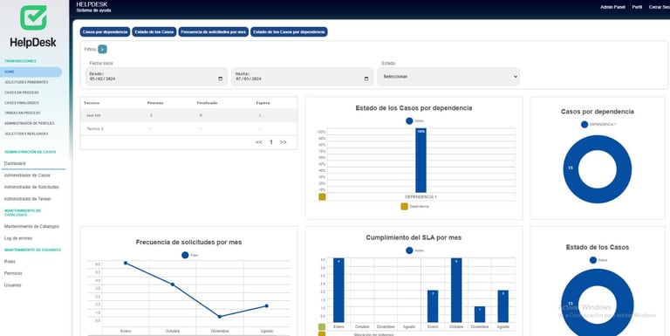Select the Tecnico 2 table row

pyautogui.click(x=188, y=128)
